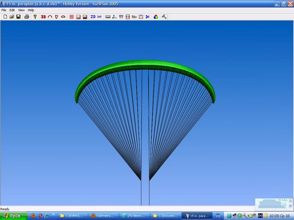The image size is (294, 220).
Task: Open a file with the folder icon
Action: 12,17
